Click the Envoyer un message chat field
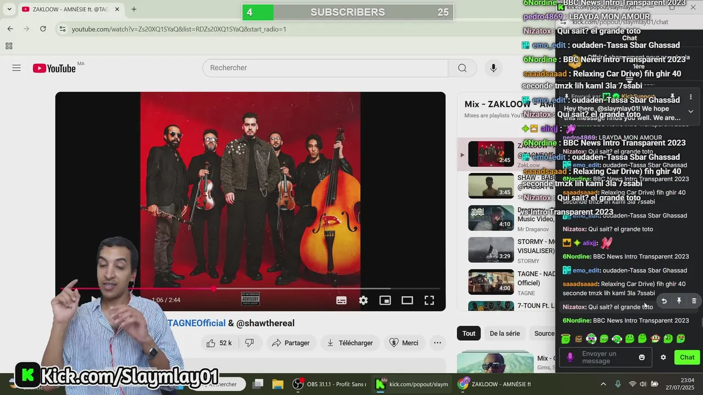 click(606, 357)
